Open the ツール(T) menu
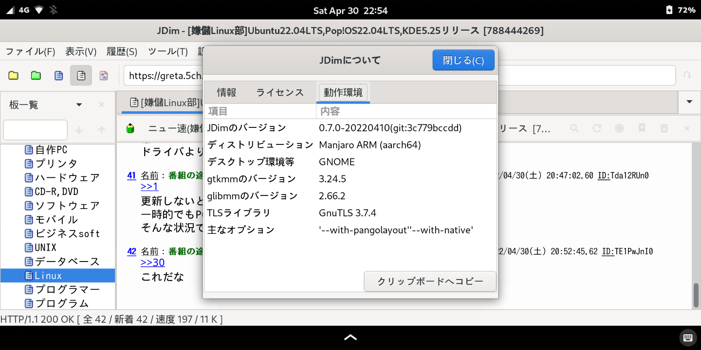This screenshot has height=350, width=701. [x=168, y=52]
